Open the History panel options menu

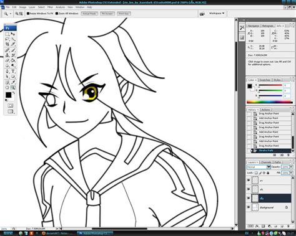(292, 110)
